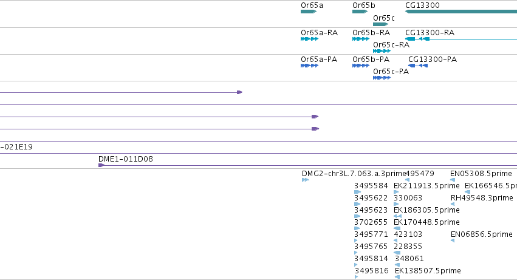Screen dimensions: 517x280
Task: Select the Or65a-PA protein glyph
Action: coord(310,66)
